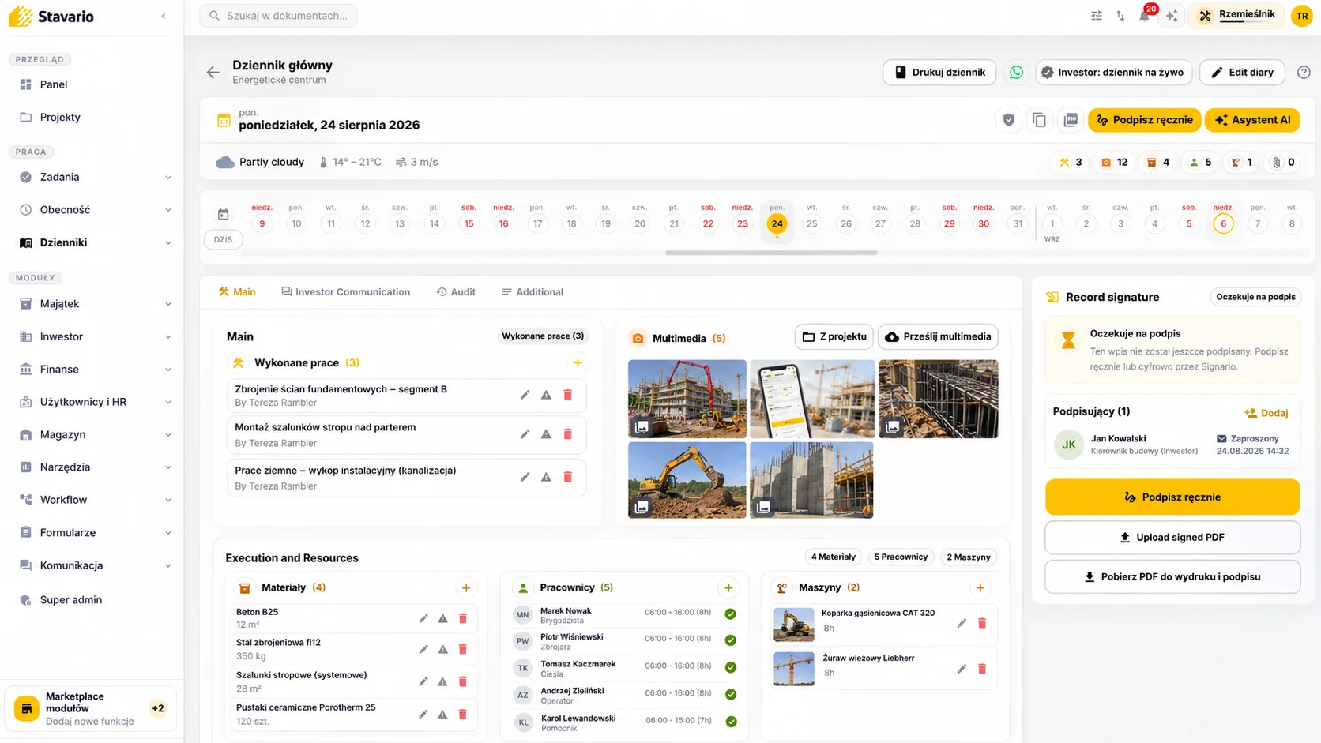Image resolution: width=1321 pixels, height=743 pixels.
Task: Switch to the Investor Communication tab
Action: coord(345,292)
